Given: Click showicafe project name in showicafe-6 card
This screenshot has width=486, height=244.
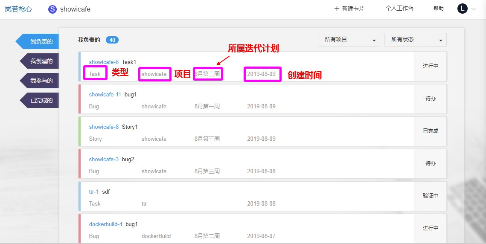Looking at the screenshot, I should point(154,74).
